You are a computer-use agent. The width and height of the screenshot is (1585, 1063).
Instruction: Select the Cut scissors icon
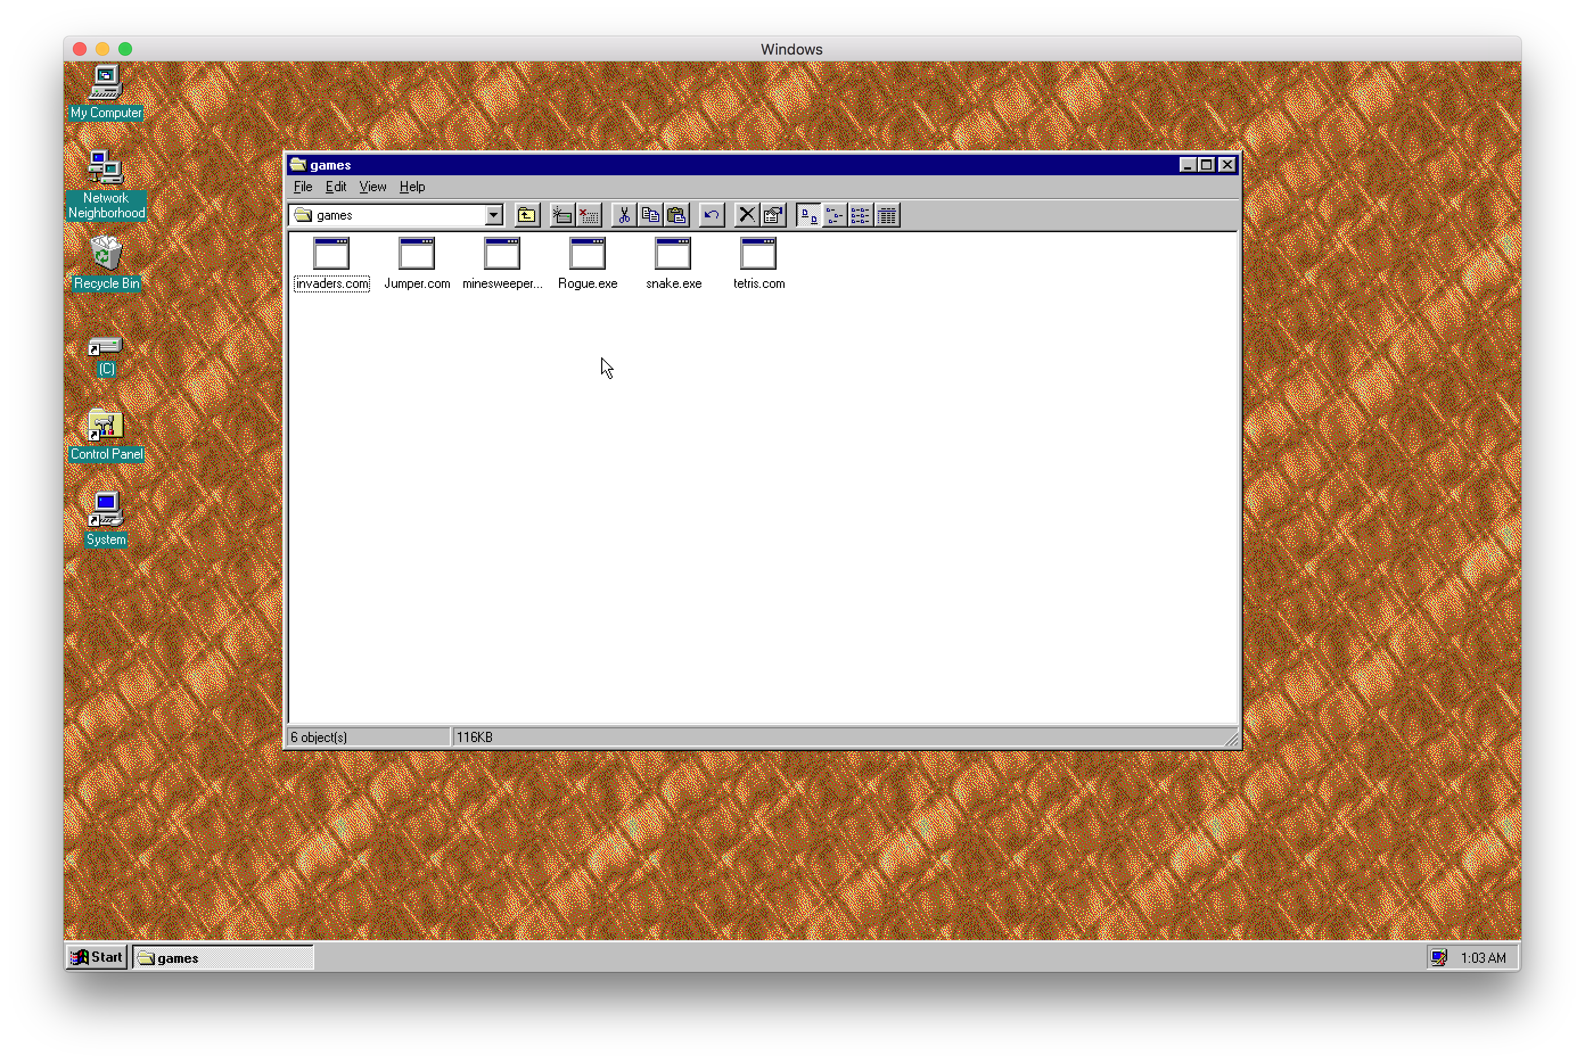(x=623, y=215)
